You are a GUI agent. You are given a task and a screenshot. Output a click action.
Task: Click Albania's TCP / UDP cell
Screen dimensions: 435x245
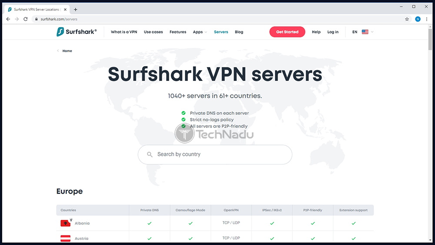point(231,222)
